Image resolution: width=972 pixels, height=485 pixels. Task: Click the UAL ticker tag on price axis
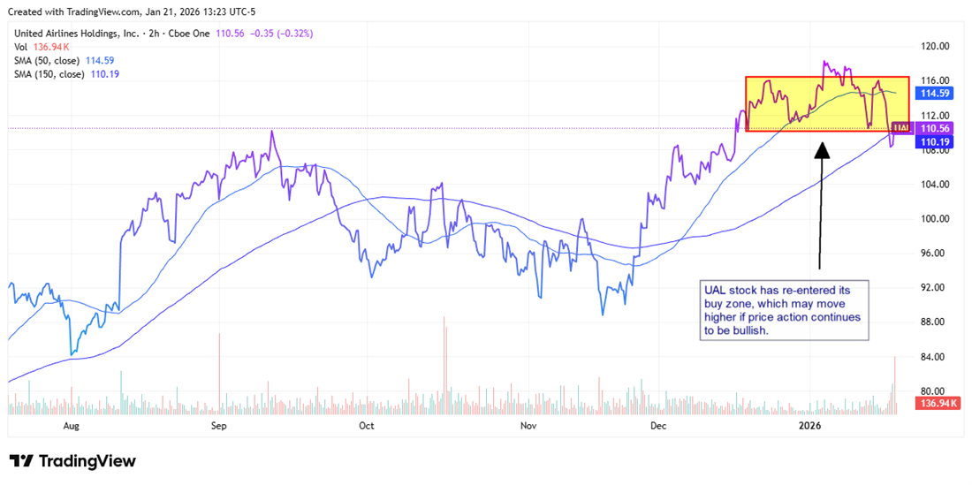(900, 128)
